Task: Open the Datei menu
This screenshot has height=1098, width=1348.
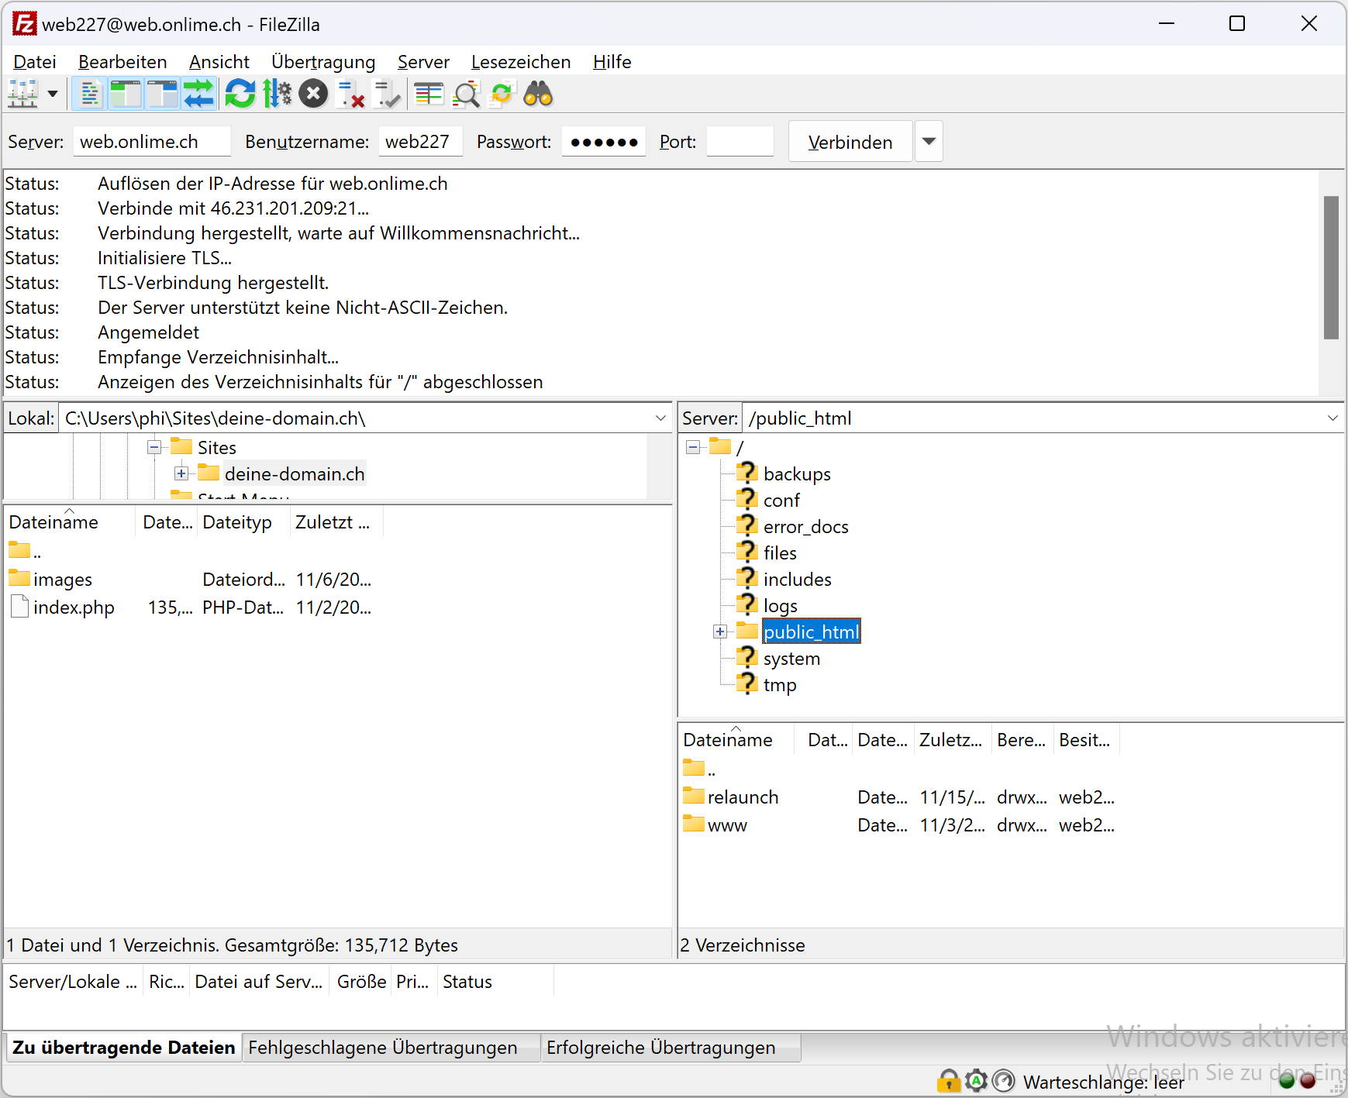Action: (x=35, y=62)
